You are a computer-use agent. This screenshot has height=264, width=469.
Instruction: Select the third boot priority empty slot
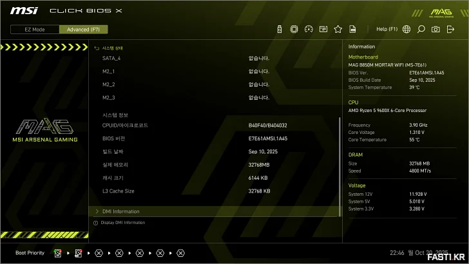coord(99,253)
